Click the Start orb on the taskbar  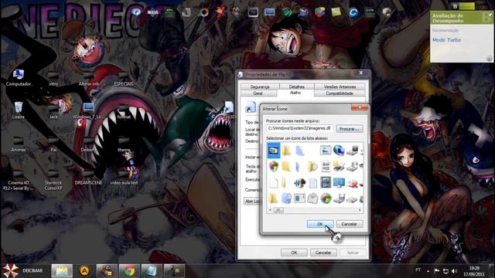pyautogui.click(x=11, y=271)
